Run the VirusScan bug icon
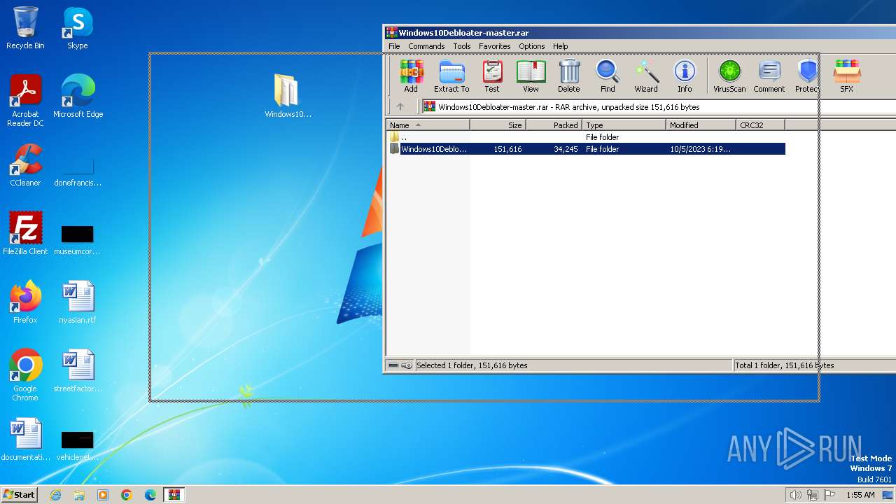The height and width of the screenshot is (504, 896). tap(729, 76)
